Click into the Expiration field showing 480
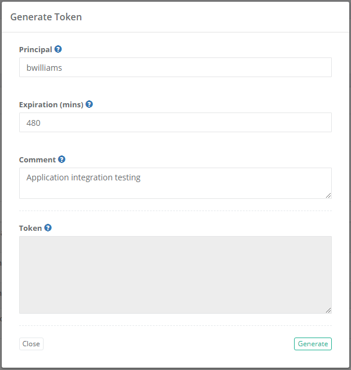 coord(175,122)
